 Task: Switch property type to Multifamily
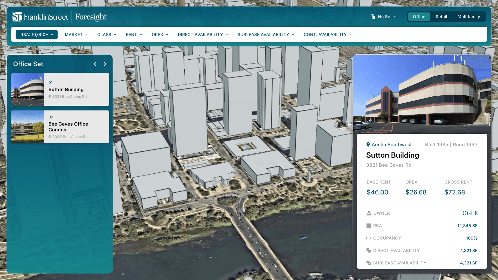[x=468, y=17]
